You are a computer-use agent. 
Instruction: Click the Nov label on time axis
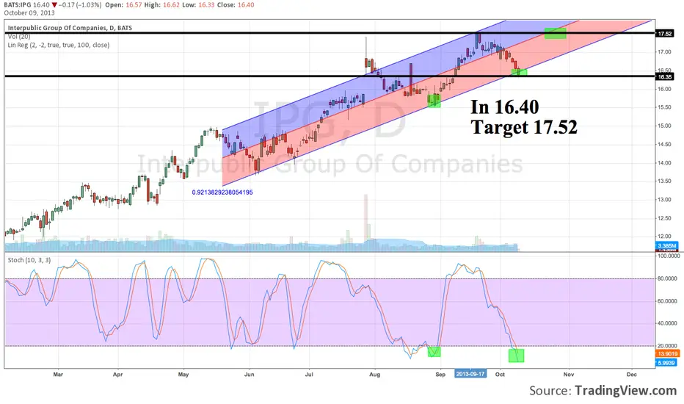[x=569, y=375]
